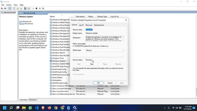Click the Start Service play icon

point(33,8)
